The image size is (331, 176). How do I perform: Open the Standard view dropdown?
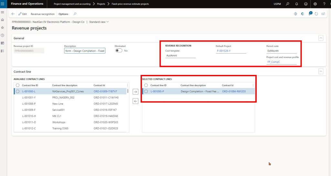(x=99, y=22)
